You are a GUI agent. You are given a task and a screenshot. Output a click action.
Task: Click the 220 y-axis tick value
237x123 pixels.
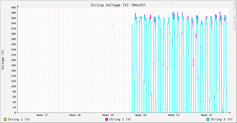13,55
